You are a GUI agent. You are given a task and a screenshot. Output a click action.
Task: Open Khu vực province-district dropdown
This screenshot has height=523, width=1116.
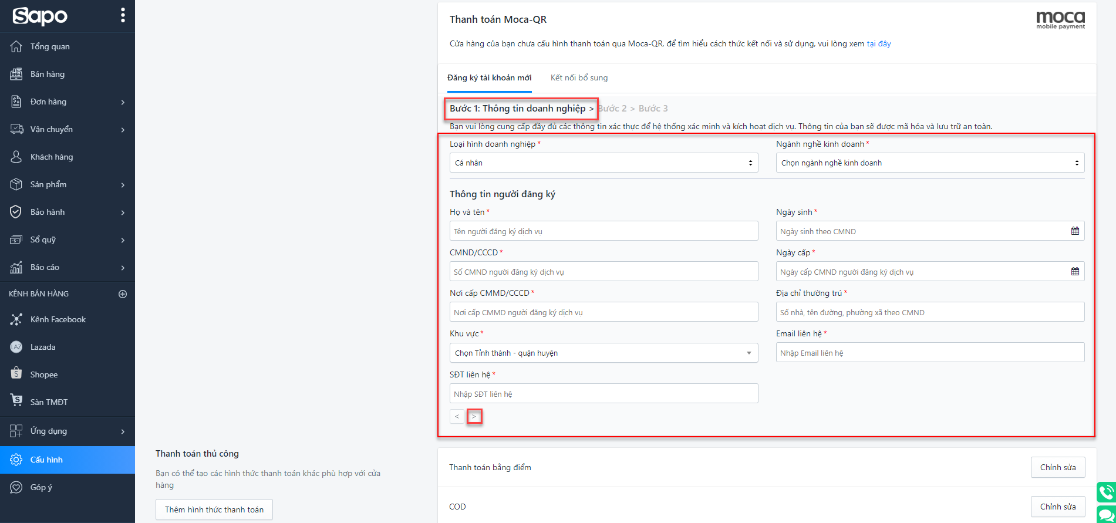603,353
